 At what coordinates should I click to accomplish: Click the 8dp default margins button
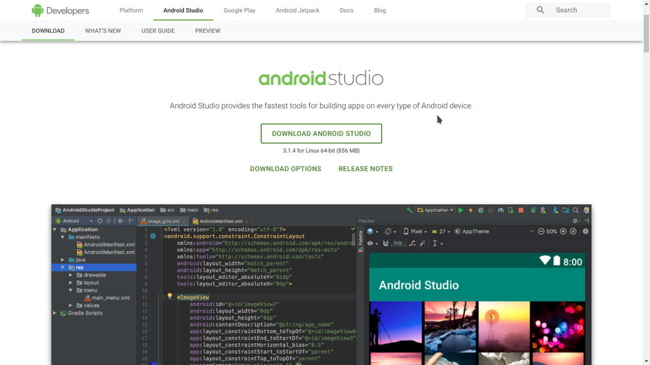point(398,243)
